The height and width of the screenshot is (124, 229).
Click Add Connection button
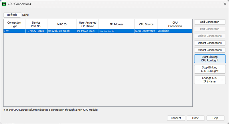click(210, 22)
